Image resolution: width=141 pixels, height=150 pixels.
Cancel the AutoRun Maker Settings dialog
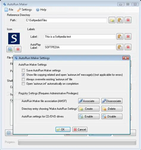80,129
